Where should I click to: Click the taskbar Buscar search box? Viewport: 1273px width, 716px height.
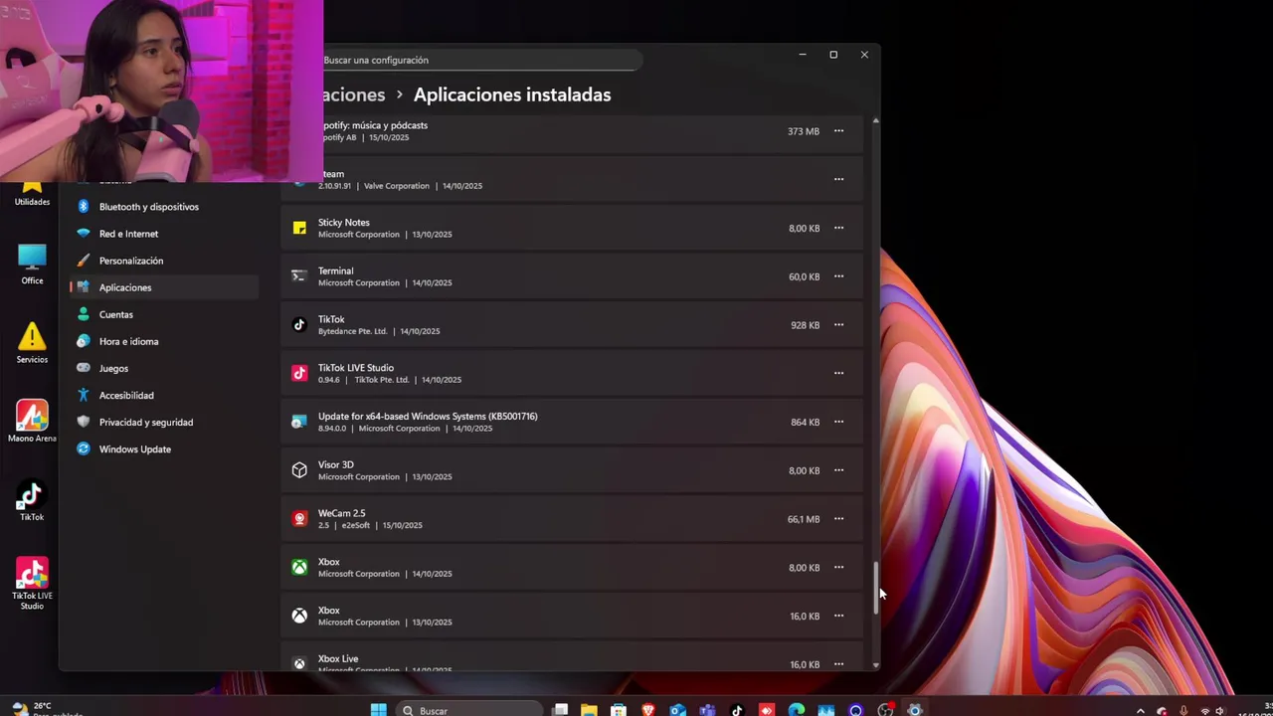click(x=469, y=710)
